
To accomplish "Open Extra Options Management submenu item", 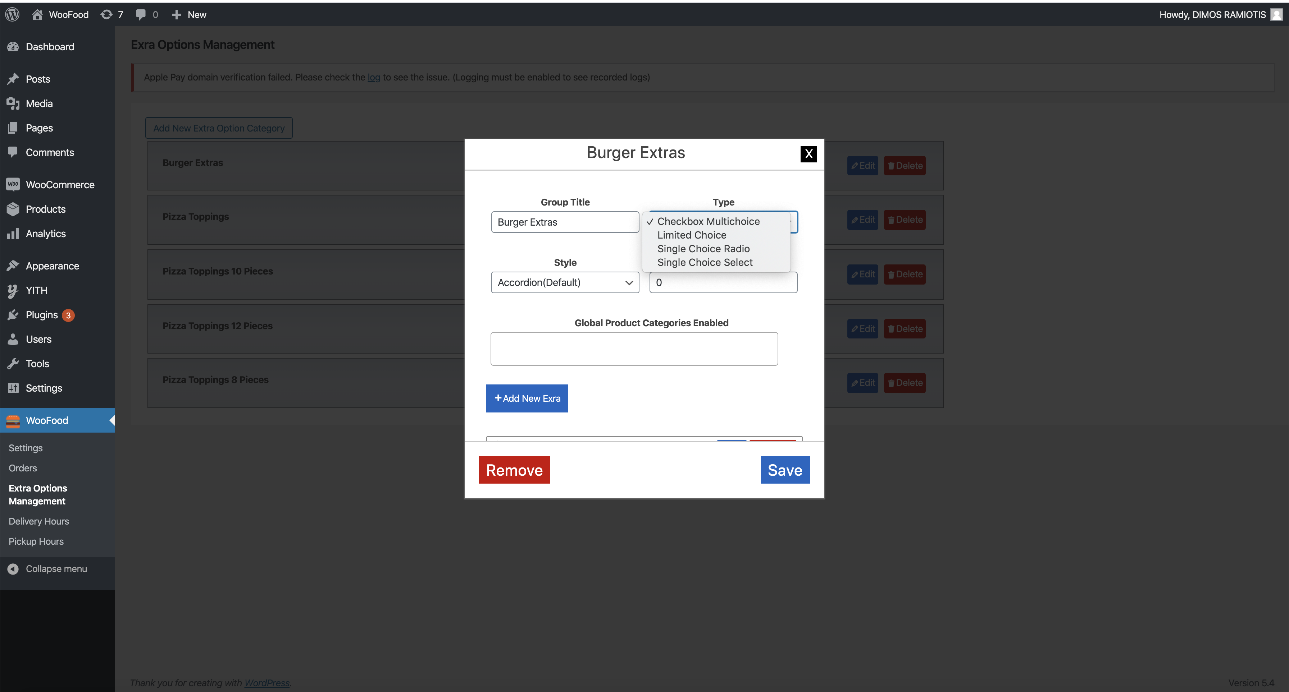I will point(37,494).
